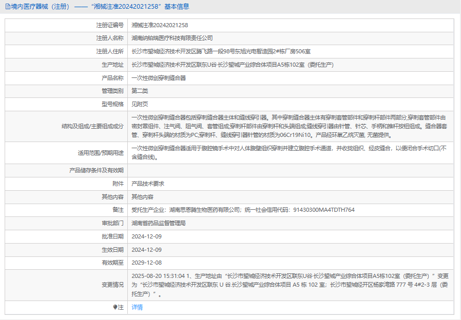
Task: Select company name 湖南纳铂瑞医疗科技有限责任公司
Action: (172, 38)
